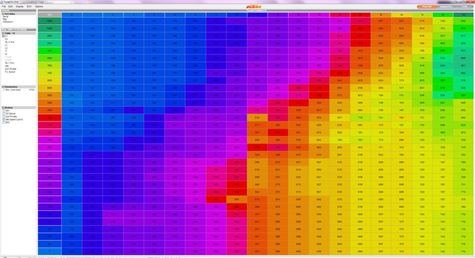Collapse the Parameters panel section
The height and width of the screenshot is (258, 475).
point(3,87)
